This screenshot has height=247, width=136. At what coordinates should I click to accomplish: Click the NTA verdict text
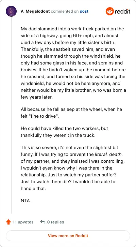pos(26,201)
